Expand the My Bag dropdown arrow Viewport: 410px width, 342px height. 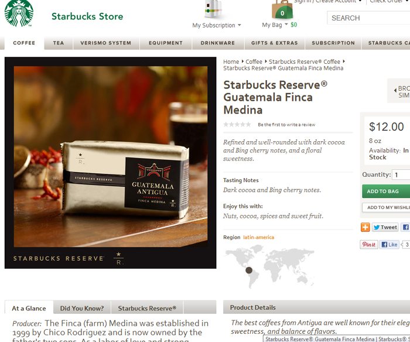(x=286, y=25)
